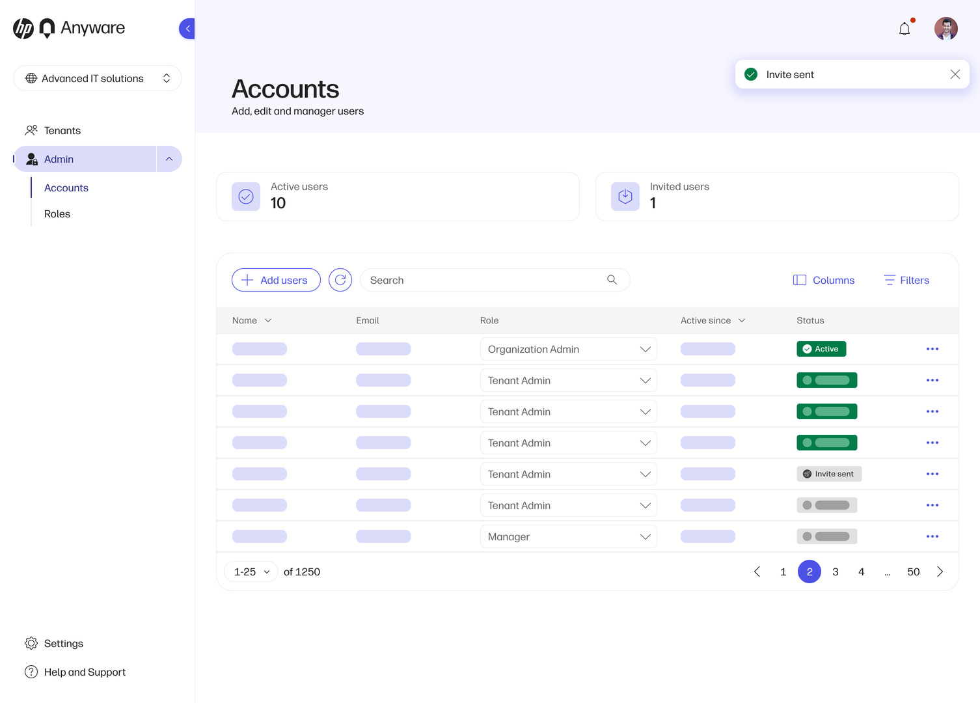Open the Advanced IT solutions organization switcher
Viewport: 980px width, 703px height.
click(98, 78)
